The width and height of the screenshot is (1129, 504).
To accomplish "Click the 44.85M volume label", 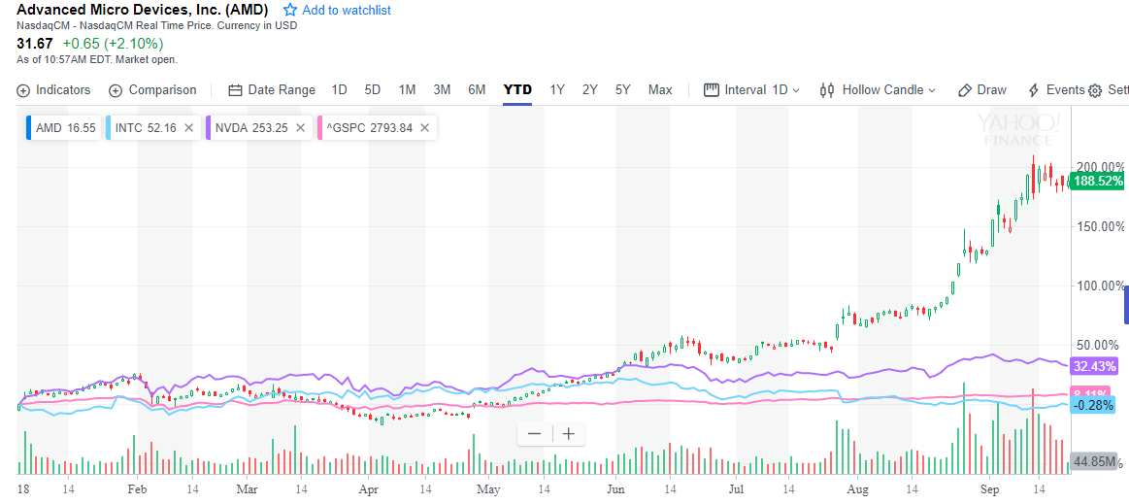I will [1094, 461].
